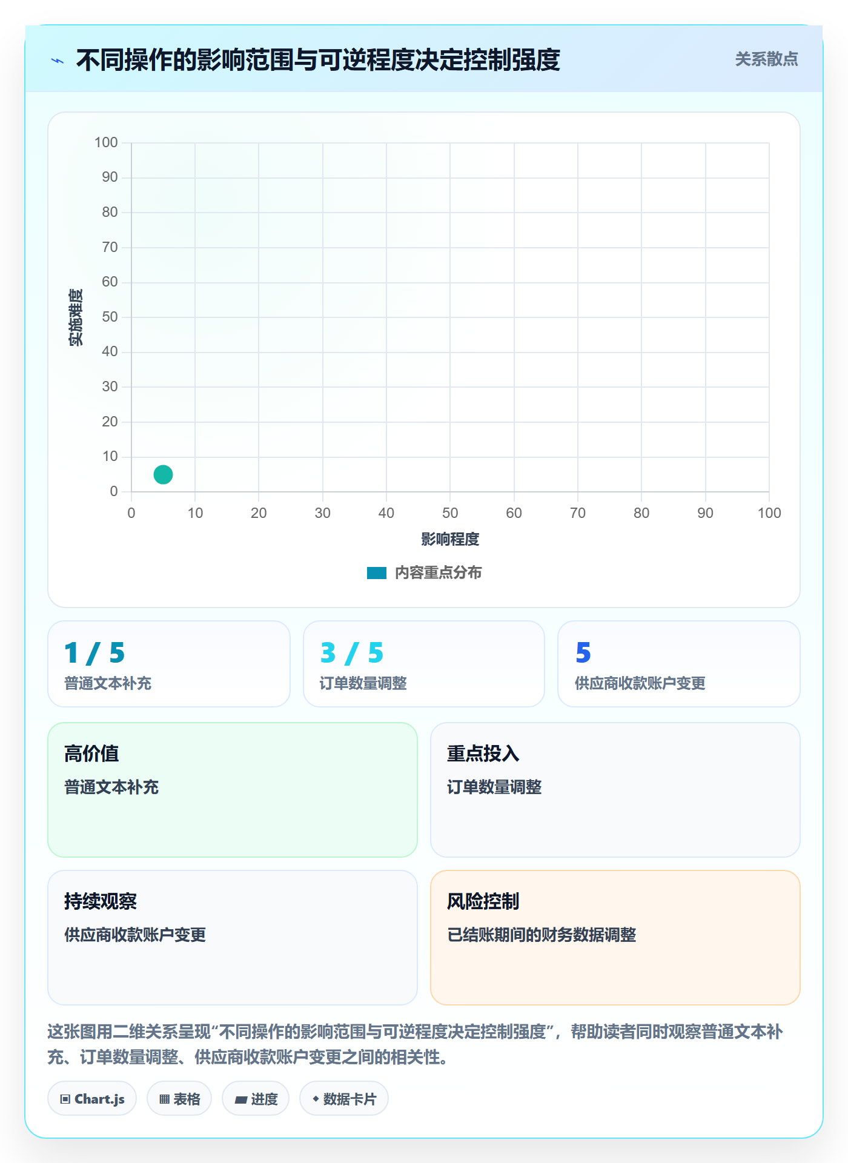
Task: Click the y-axis tick label 70
Action: tap(110, 247)
